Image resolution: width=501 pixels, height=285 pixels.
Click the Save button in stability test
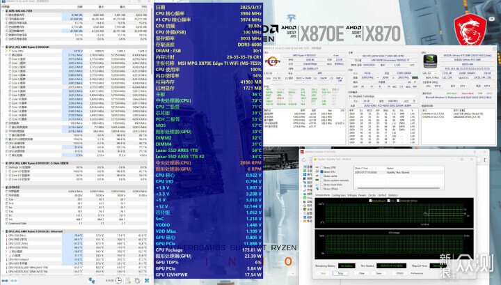379,273
